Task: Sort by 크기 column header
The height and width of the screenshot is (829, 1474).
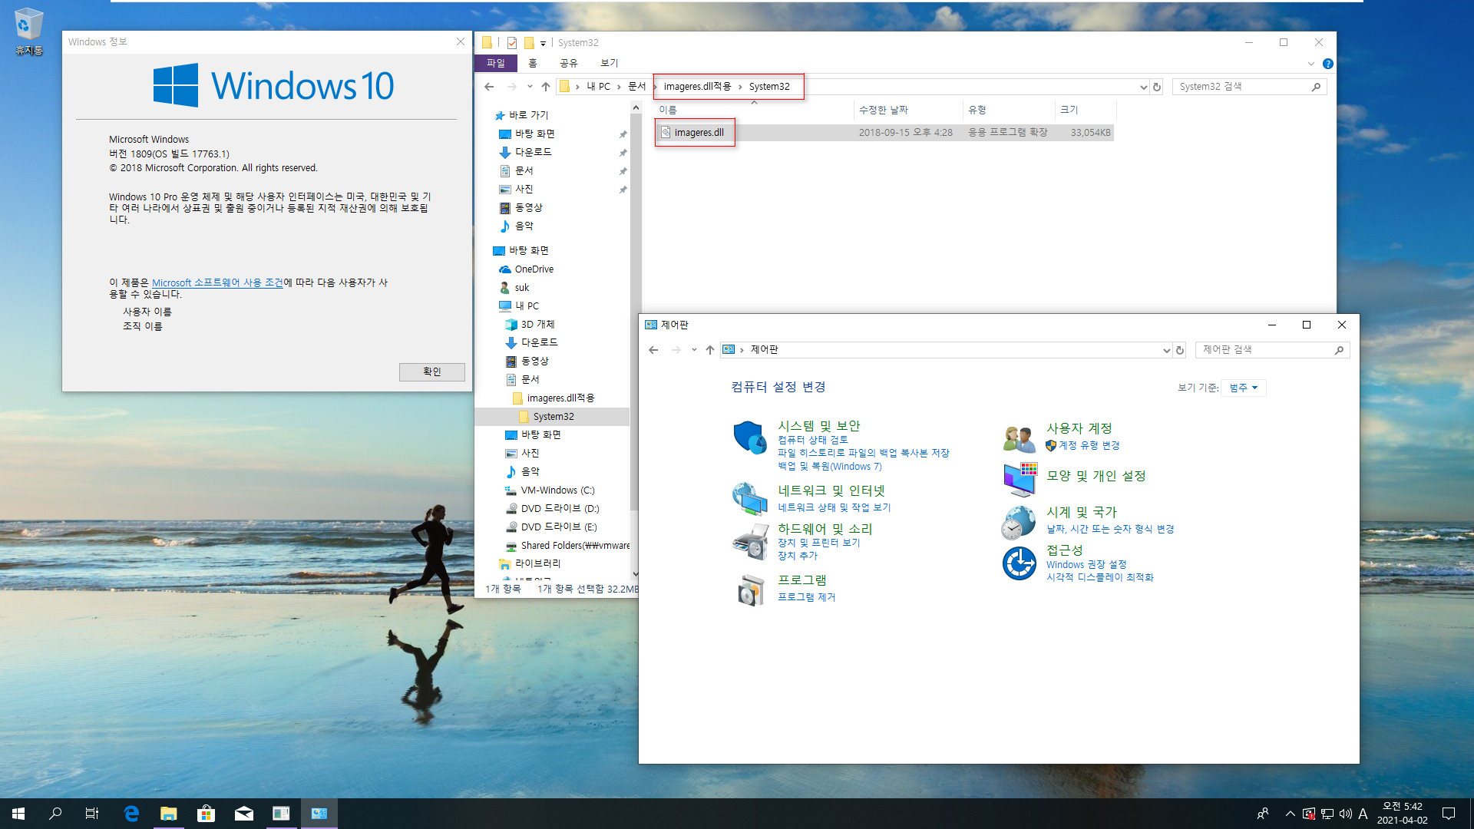Action: point(1085,110)
